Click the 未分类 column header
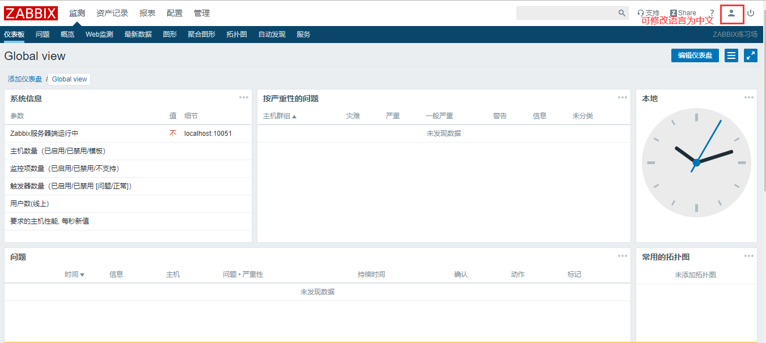The image size is (766, 343). 583,116
